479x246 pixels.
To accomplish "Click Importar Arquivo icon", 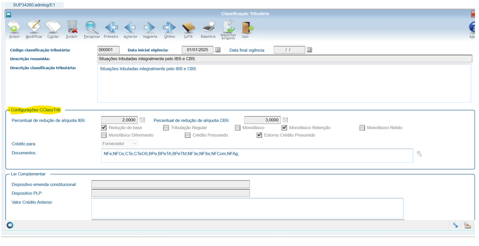I will coord(228,27).
